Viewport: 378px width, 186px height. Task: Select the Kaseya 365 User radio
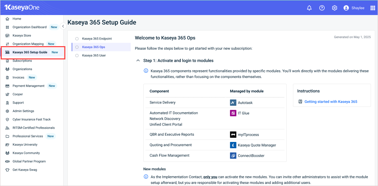[77, 56]
